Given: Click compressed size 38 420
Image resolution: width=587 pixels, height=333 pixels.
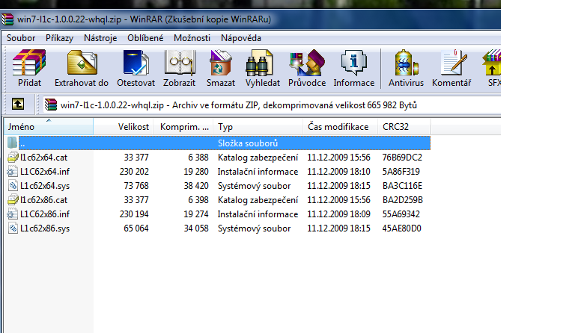Looking at the screenshot, I should (196, 186).
